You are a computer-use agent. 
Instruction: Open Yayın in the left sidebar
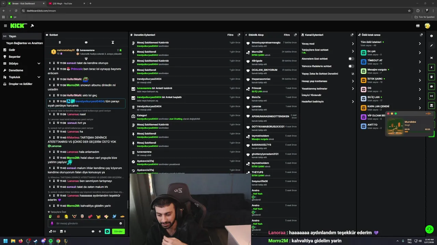pyautogui.click(x=22, y=36)
